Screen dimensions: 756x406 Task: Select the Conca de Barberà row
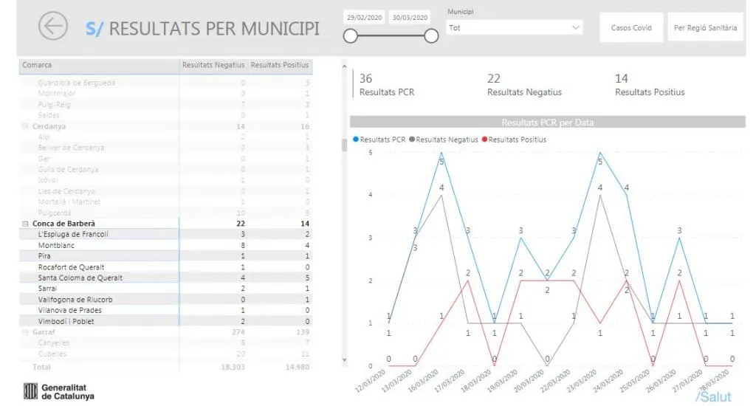[x=166, y=224]
